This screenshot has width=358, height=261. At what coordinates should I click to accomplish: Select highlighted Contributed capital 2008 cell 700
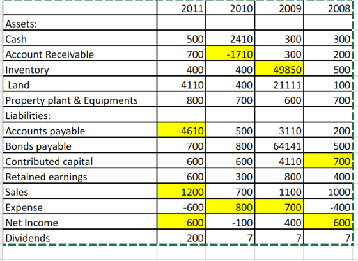tap(328, 161)
